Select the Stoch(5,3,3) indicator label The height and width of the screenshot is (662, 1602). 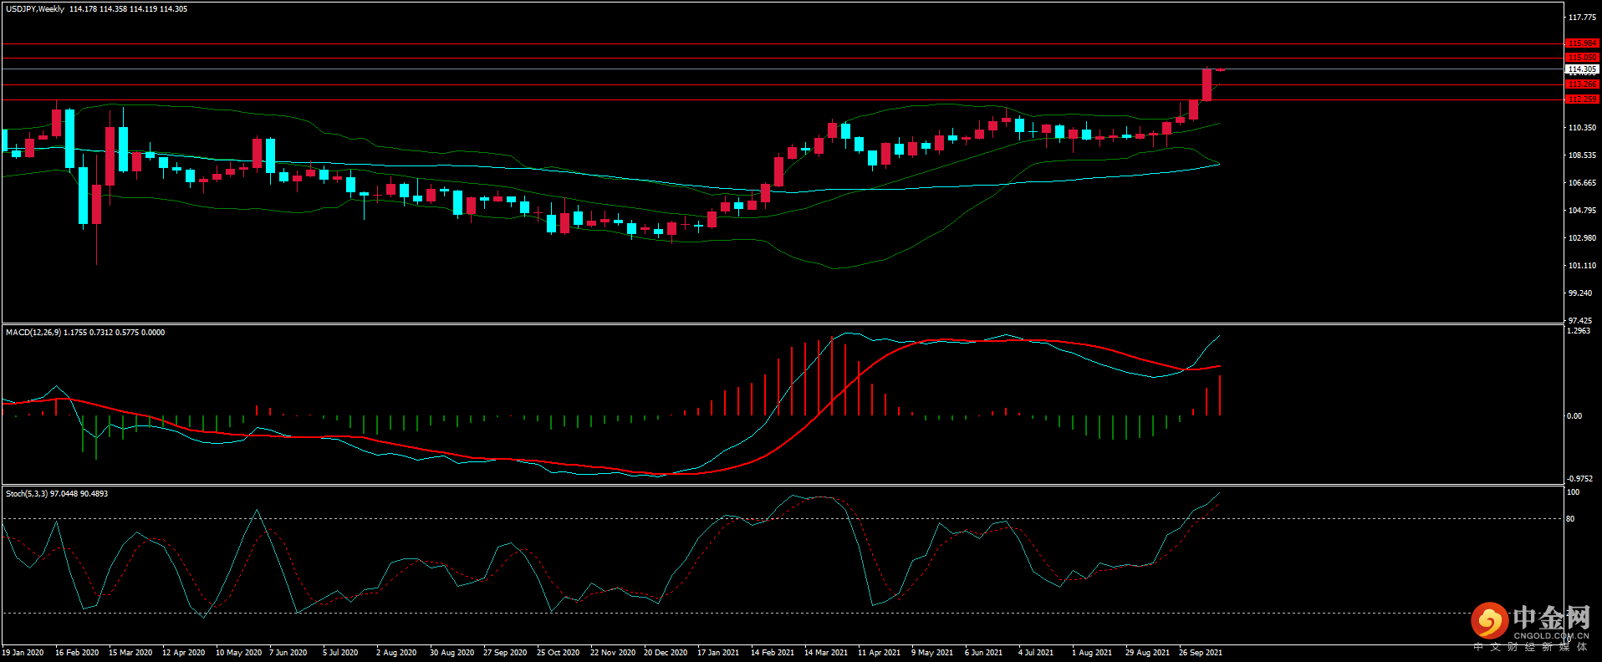click(x=27, y=494)
